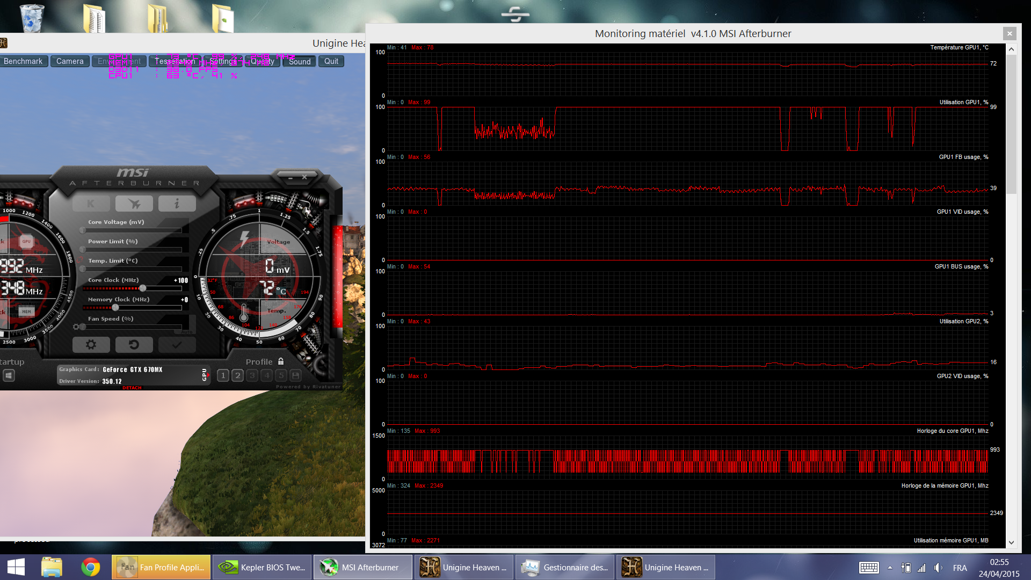This screenshot has height=580, width=1031.
Task: Select Afterburner profile slot 4
Action: pos(267,375)
